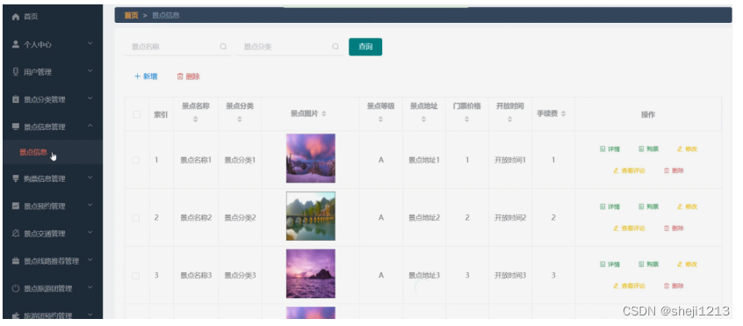Expand the 个人中心 menu chevron
This screenshot has width=743, height=326.
pos(90,44)
